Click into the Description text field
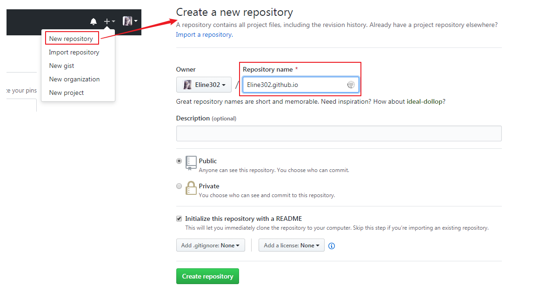 pos(339,133)
